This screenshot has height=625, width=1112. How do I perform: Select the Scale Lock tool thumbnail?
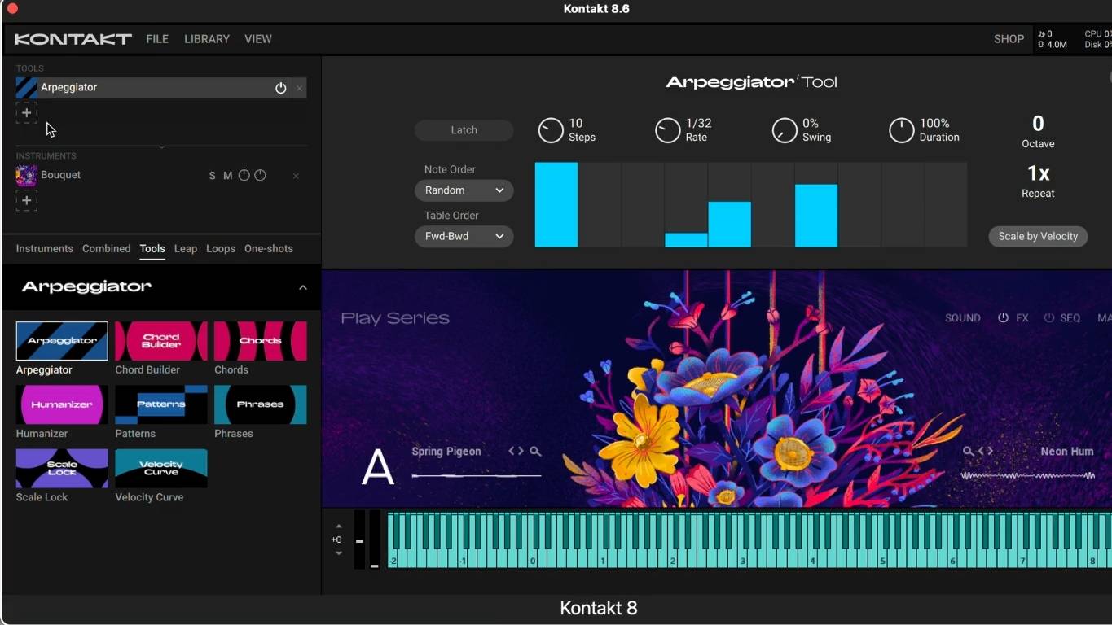(x=62, y=468)
